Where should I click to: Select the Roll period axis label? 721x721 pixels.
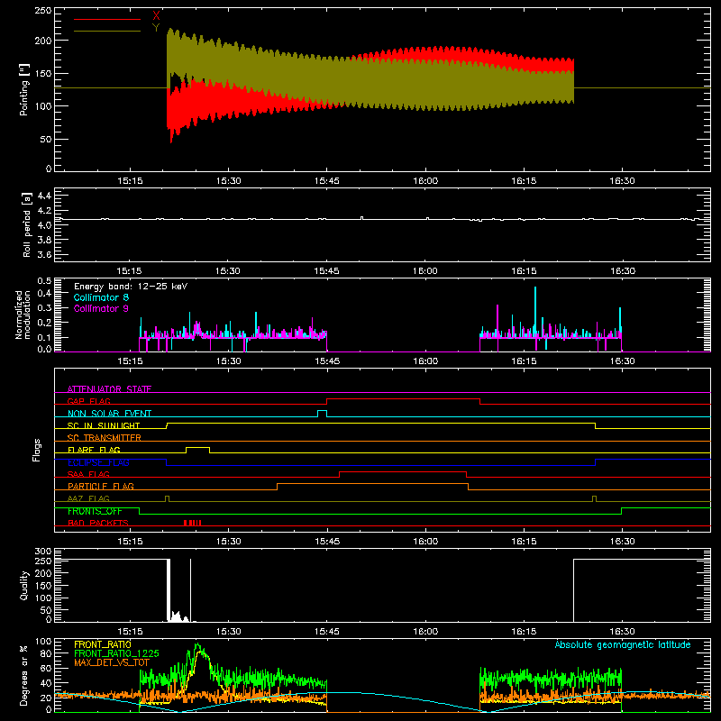27,224
